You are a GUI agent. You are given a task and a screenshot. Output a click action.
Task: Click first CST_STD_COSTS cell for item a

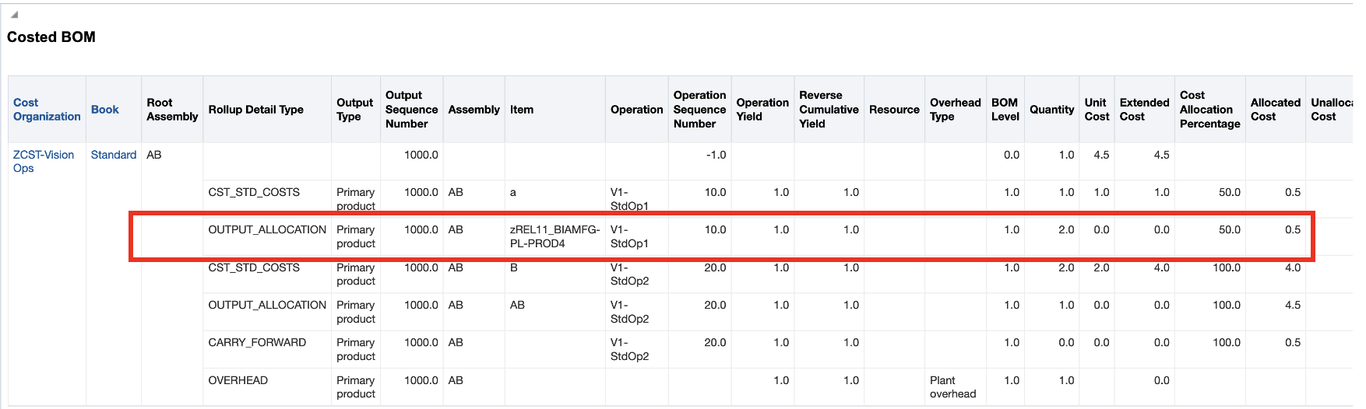click(254, 192)
